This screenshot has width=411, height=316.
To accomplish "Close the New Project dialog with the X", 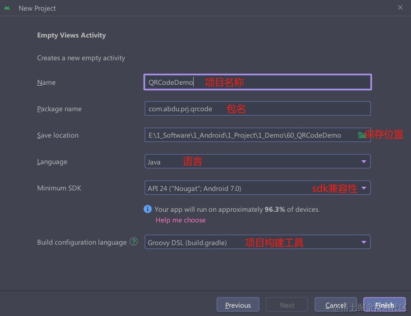I will click(401, 7).
